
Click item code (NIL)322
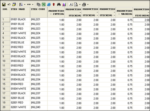[35, 24]
